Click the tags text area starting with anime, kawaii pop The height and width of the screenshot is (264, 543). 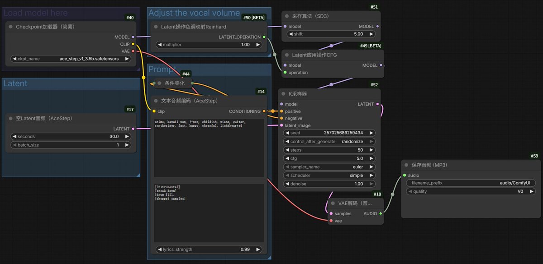point(209,148)
